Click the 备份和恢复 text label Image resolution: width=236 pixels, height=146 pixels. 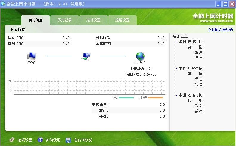[83, 140]
